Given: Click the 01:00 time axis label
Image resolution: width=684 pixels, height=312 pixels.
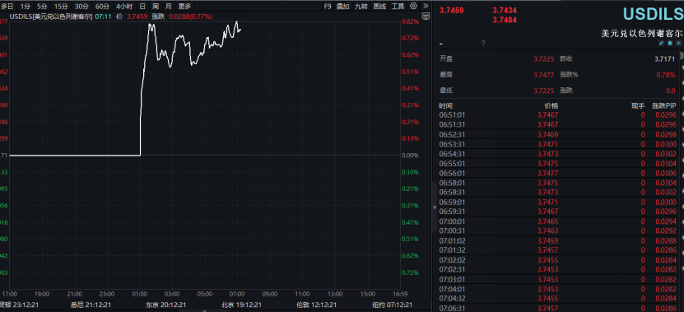Looking at the screenshot, I should (140, 294).
